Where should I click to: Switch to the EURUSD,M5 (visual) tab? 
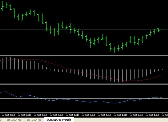point(59,120)
